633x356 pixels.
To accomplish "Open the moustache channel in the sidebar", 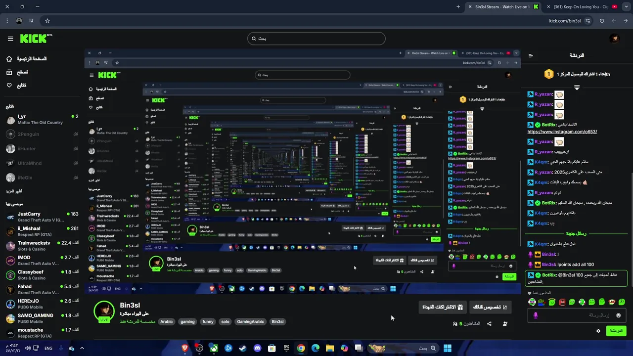I will [x=42, y=333].
